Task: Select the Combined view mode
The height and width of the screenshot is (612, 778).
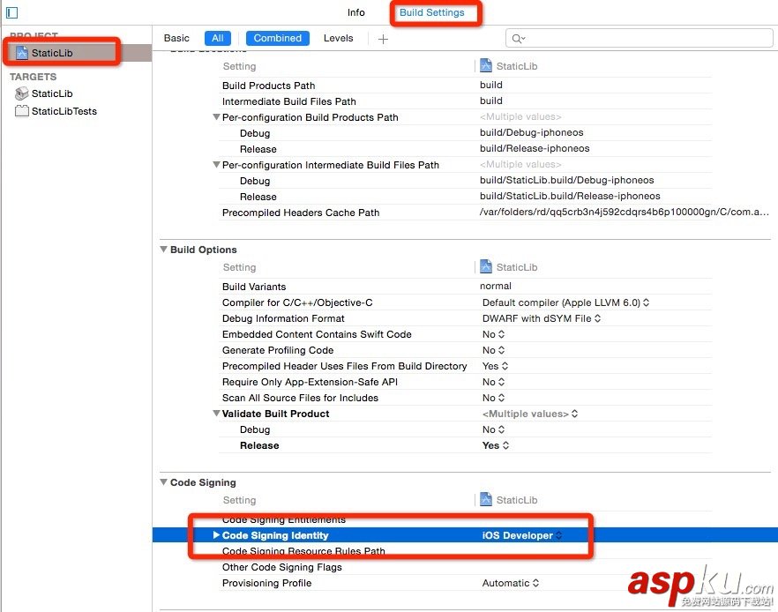Action: click(x=277, y=38)
